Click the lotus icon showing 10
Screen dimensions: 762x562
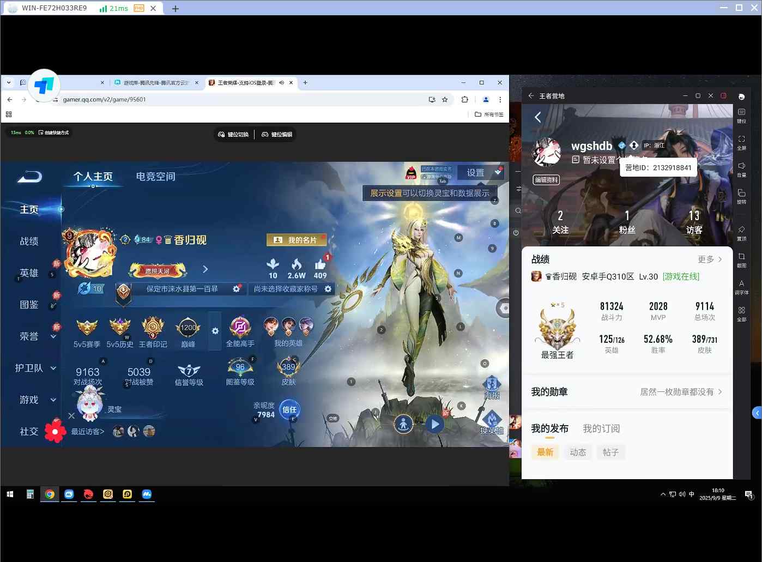point(273,265)
